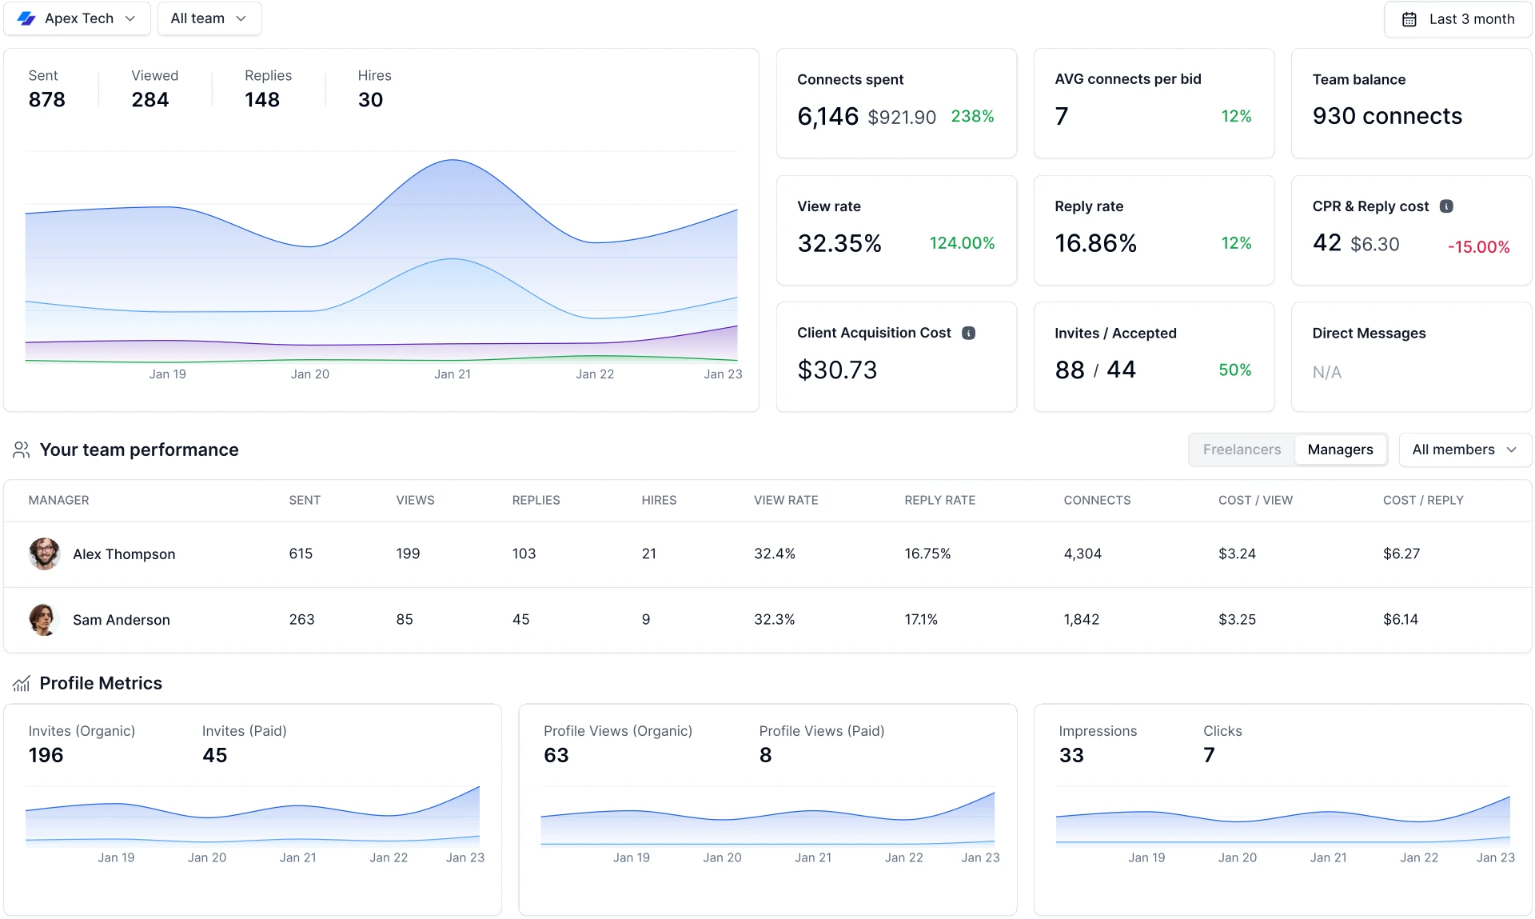Select the Reply rate card
The image size is (1535, 919).
point(1154,230)
